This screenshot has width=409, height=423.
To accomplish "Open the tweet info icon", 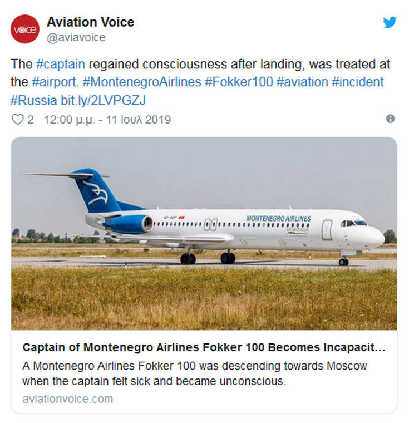I will [390, 119].
